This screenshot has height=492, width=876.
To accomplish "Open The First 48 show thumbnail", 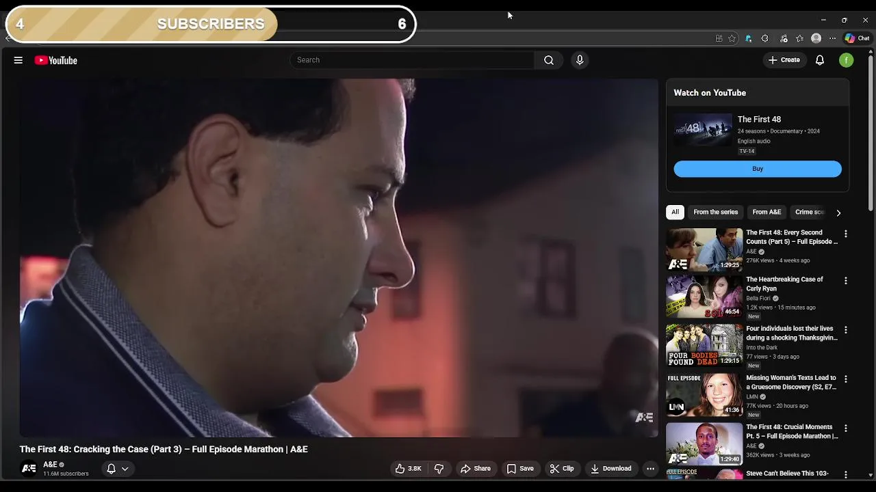I will click(703, 130).
